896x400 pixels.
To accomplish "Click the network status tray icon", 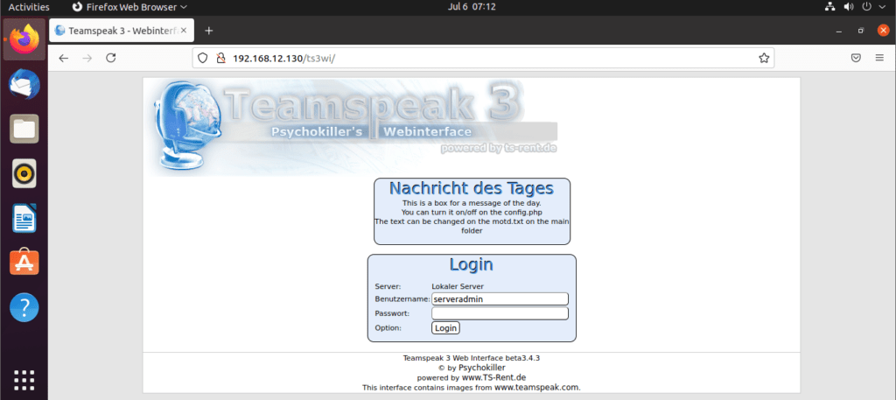I will (x=829, y=7).
